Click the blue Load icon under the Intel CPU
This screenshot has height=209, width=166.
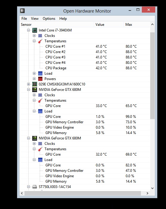click(x=40, y=73)
